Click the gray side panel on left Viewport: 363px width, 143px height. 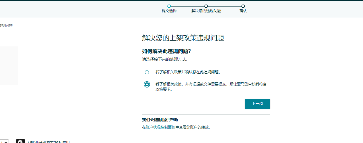pyautogui.click(x=9, y=66)
